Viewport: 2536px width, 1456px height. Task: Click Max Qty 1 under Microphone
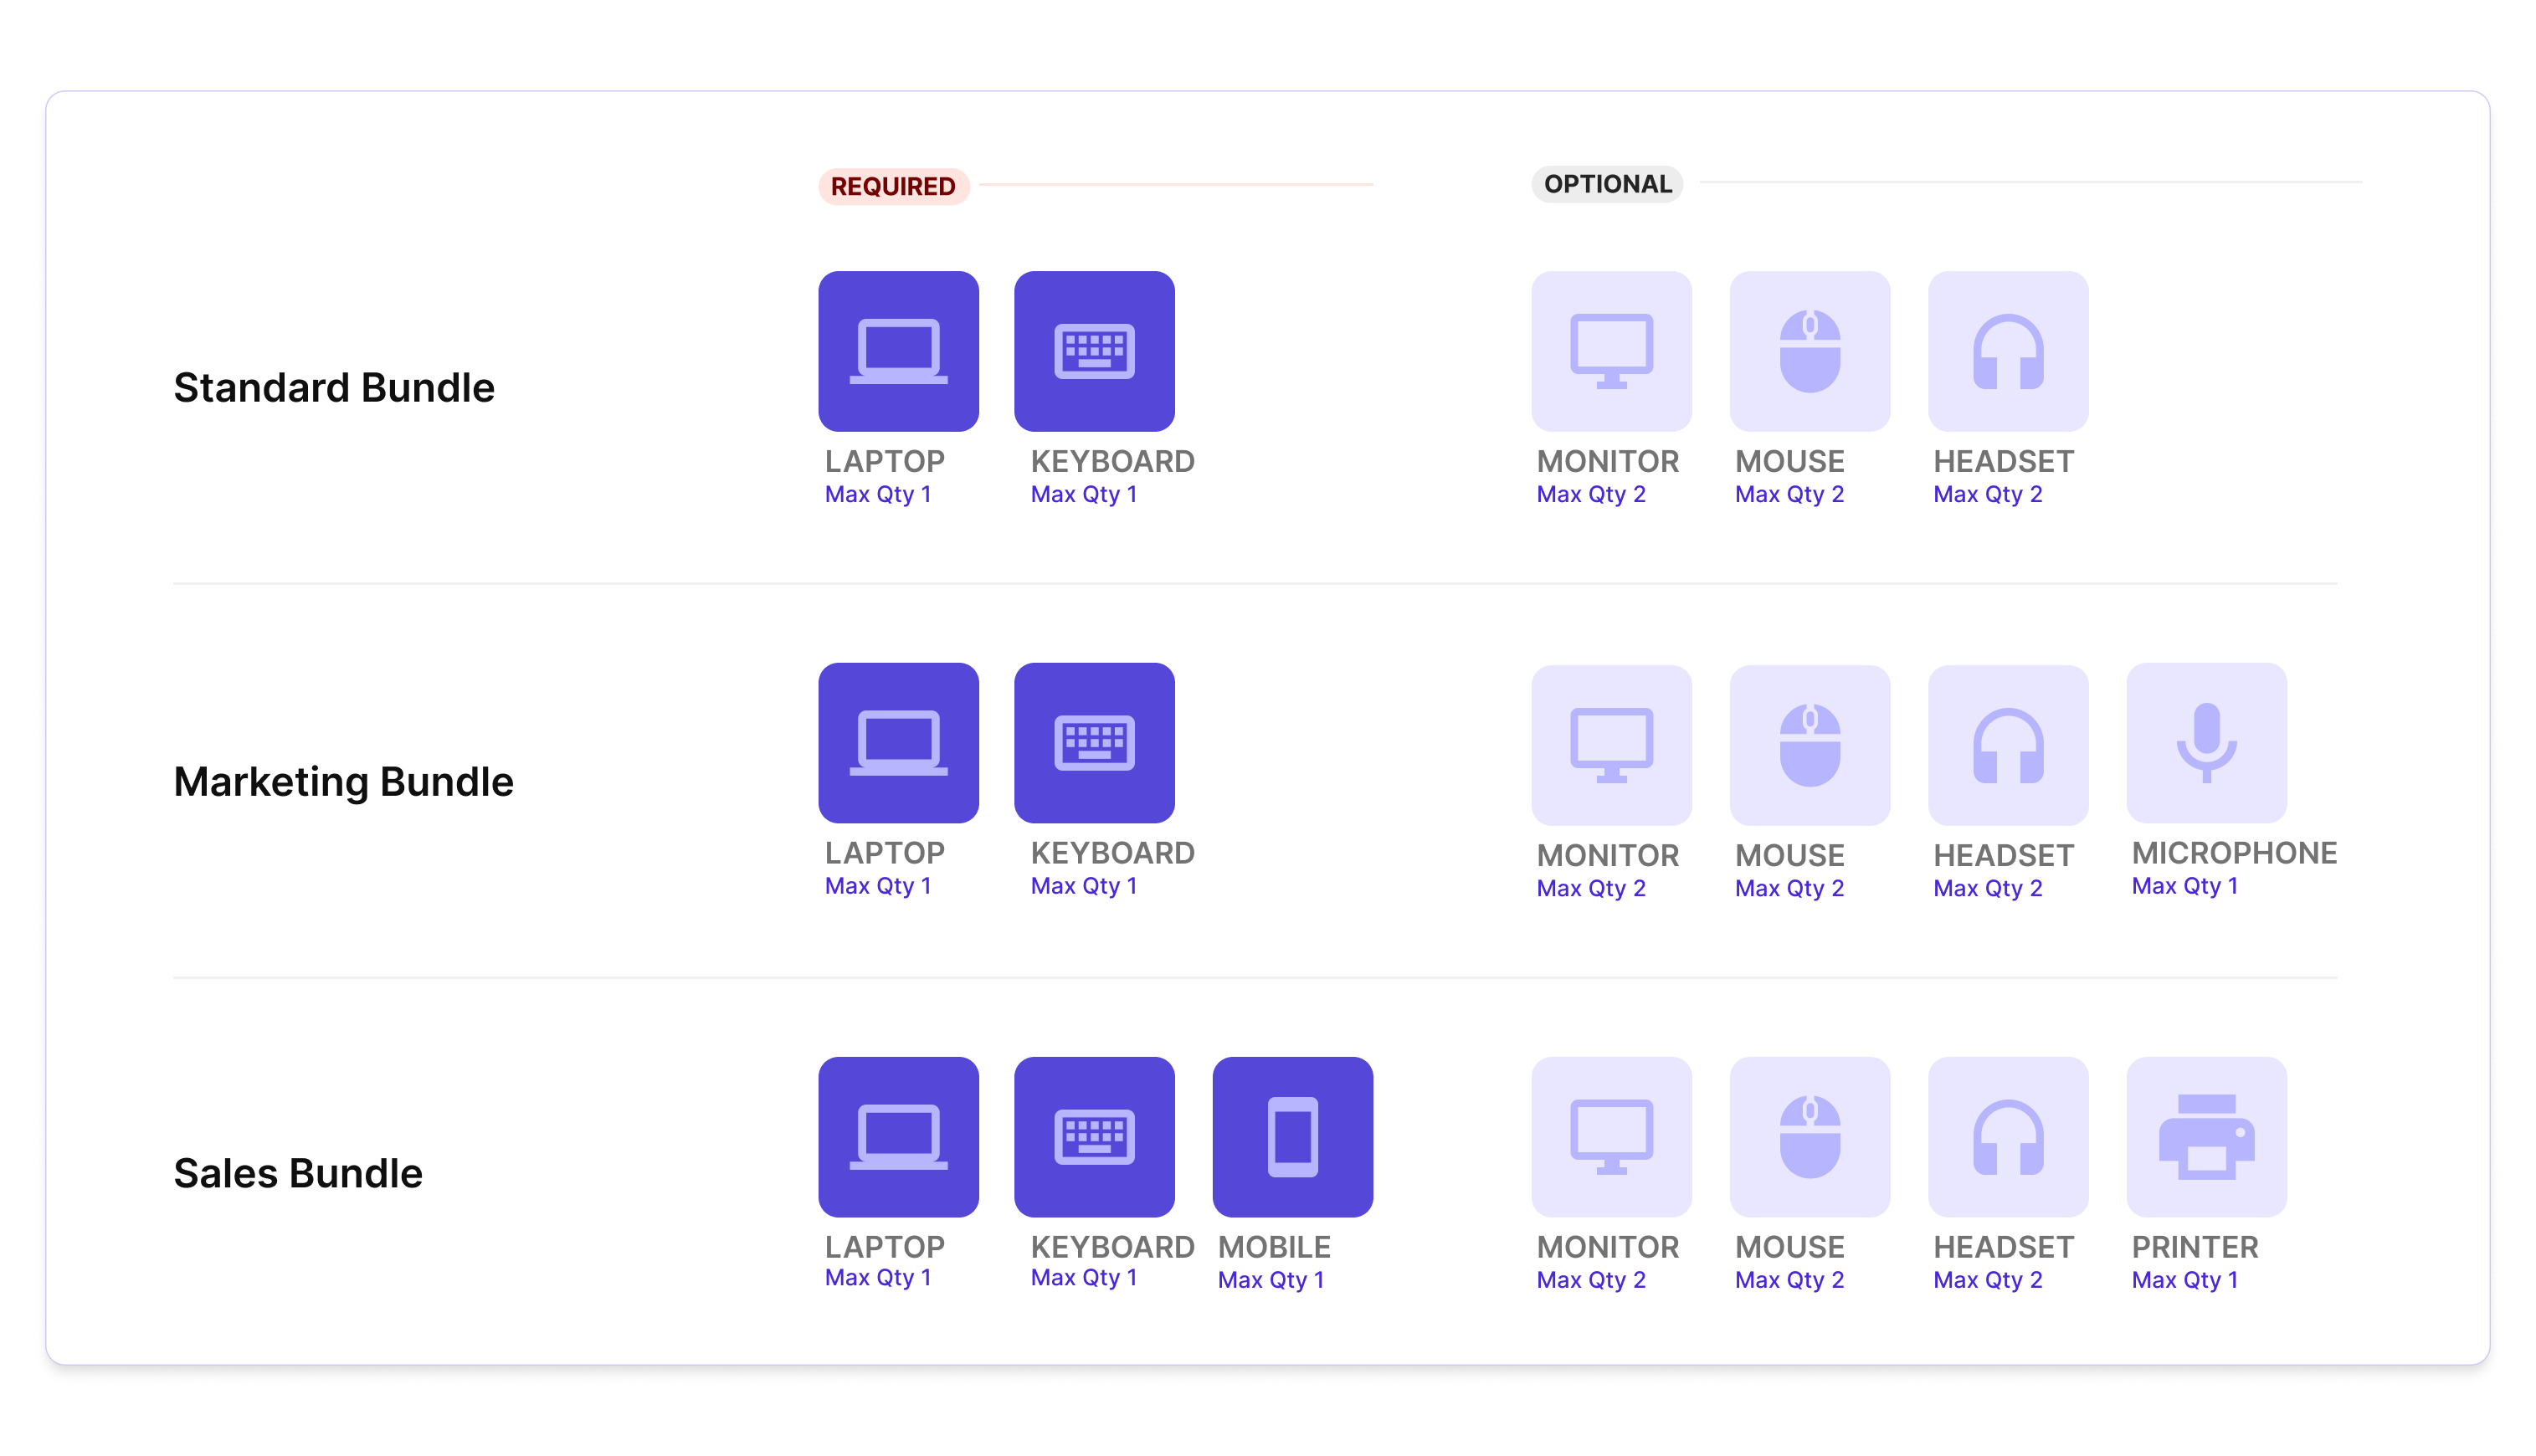pyautogui.click(x=2185, y=887)
